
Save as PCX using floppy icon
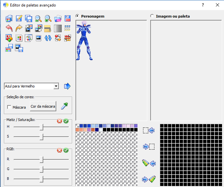point(67,19)
